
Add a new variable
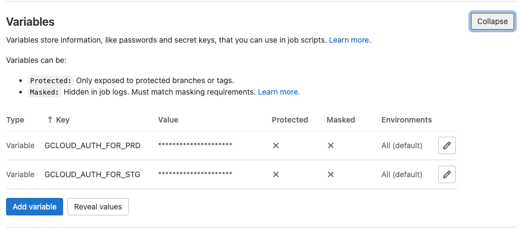[35, 207]
